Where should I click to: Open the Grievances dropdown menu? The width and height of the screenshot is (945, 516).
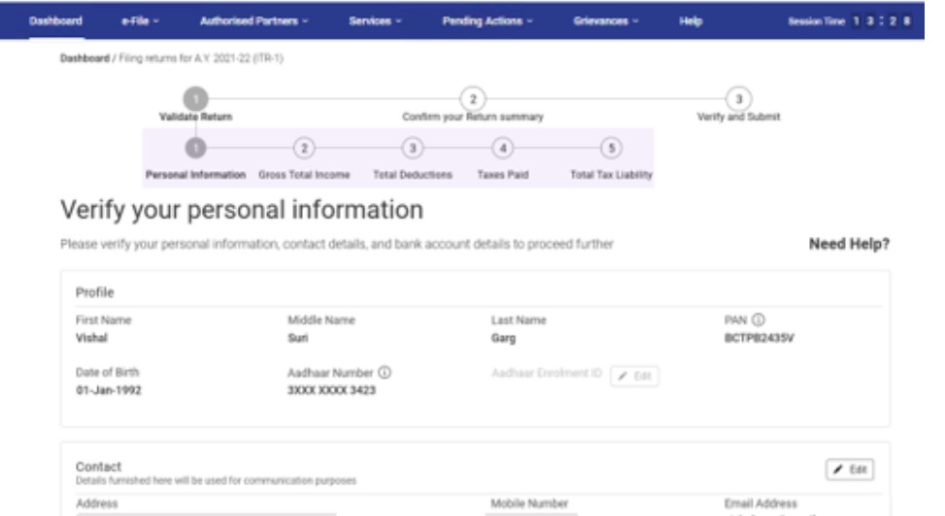[x=606, y=21]
